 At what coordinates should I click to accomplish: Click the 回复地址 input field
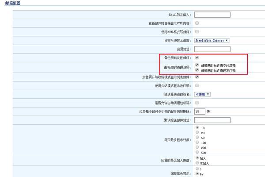point(212,49)
